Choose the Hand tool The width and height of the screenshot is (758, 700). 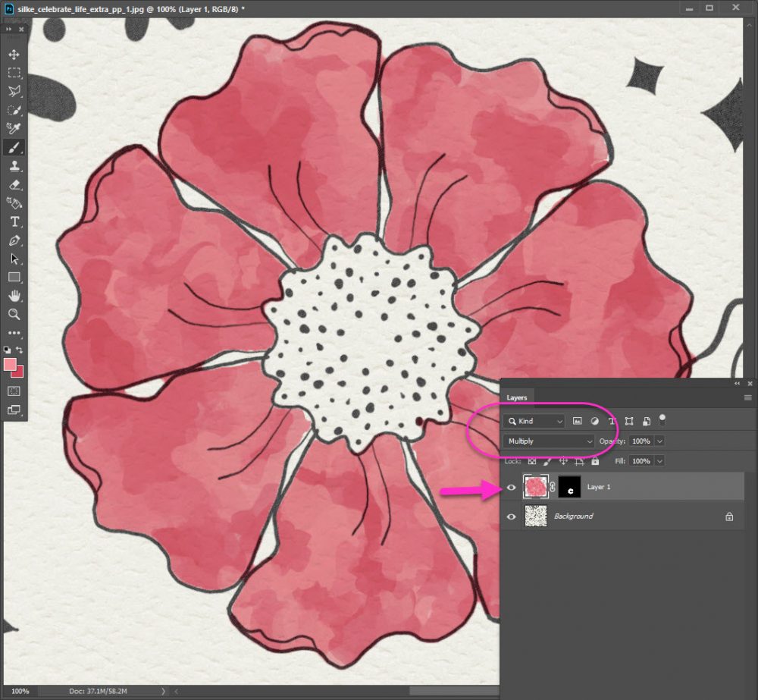click(14, 296)
